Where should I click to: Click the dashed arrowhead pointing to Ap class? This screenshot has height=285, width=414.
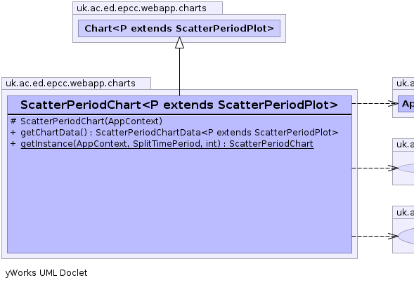(393, 103)
